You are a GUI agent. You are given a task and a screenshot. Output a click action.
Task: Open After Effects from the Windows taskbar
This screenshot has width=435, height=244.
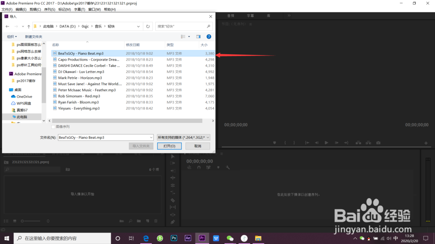188,238
